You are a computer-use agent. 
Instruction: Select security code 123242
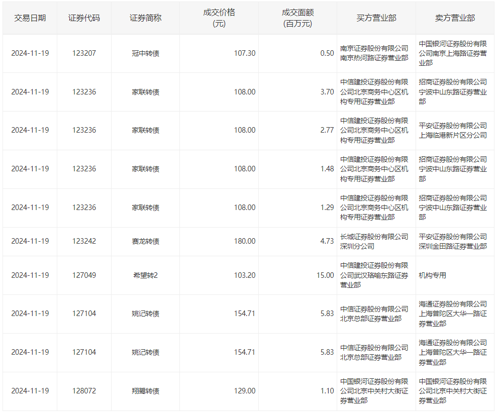(x=84, y=241)
